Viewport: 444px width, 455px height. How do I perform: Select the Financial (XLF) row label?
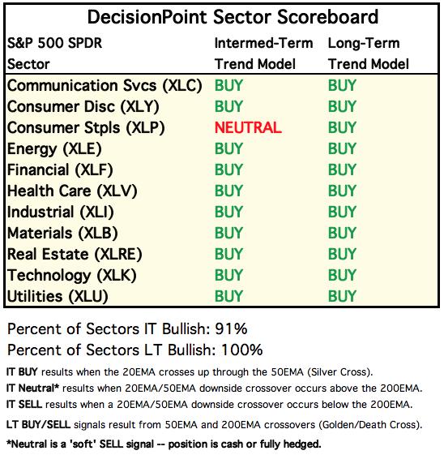[60, 170]
